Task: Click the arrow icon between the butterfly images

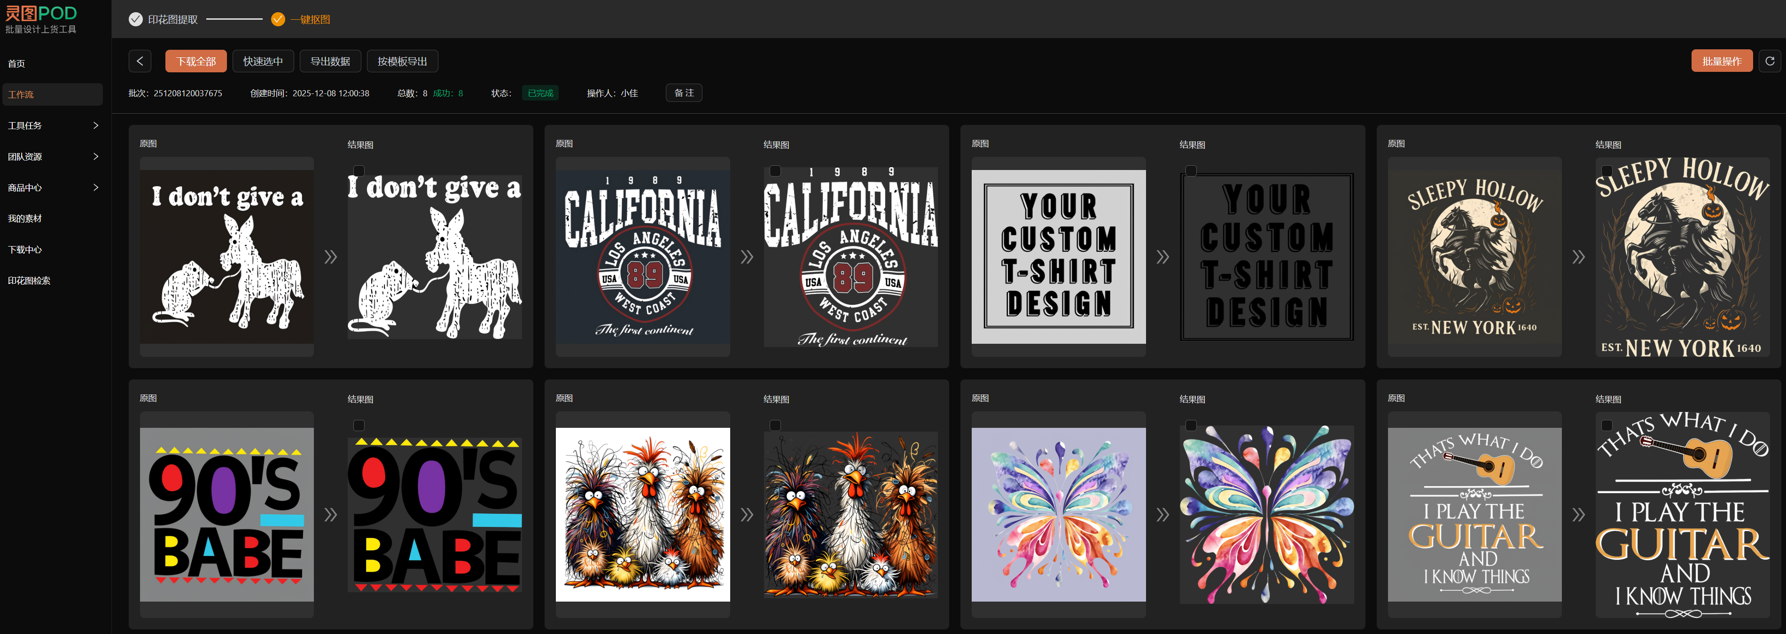Action: coord(1162,515)
